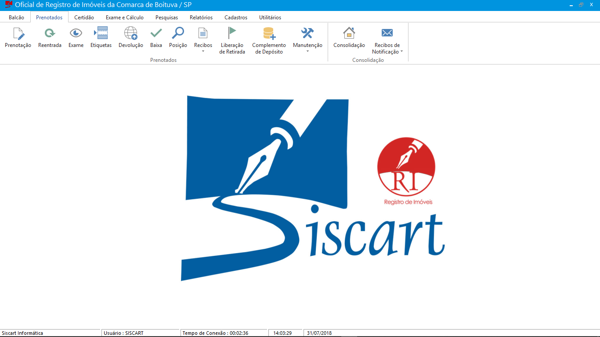
Task: Expand Recibos de Notificação dropdown arrow
Action: 401,51
